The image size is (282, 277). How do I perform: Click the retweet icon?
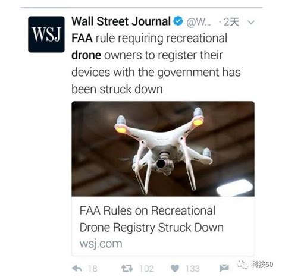[127, 269]
